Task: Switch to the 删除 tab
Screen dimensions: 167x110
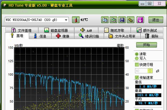Action: tap(152, 36)
